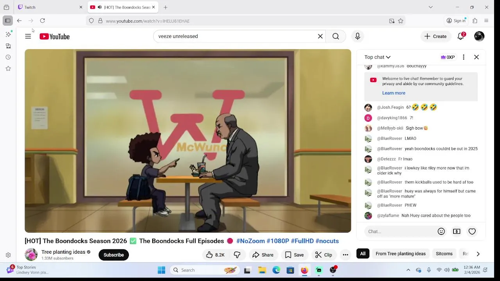The width and height of the screenshot is (500, 281).
Task: Open synced tabs sidebar icon
Action: (x=8, y=46)
